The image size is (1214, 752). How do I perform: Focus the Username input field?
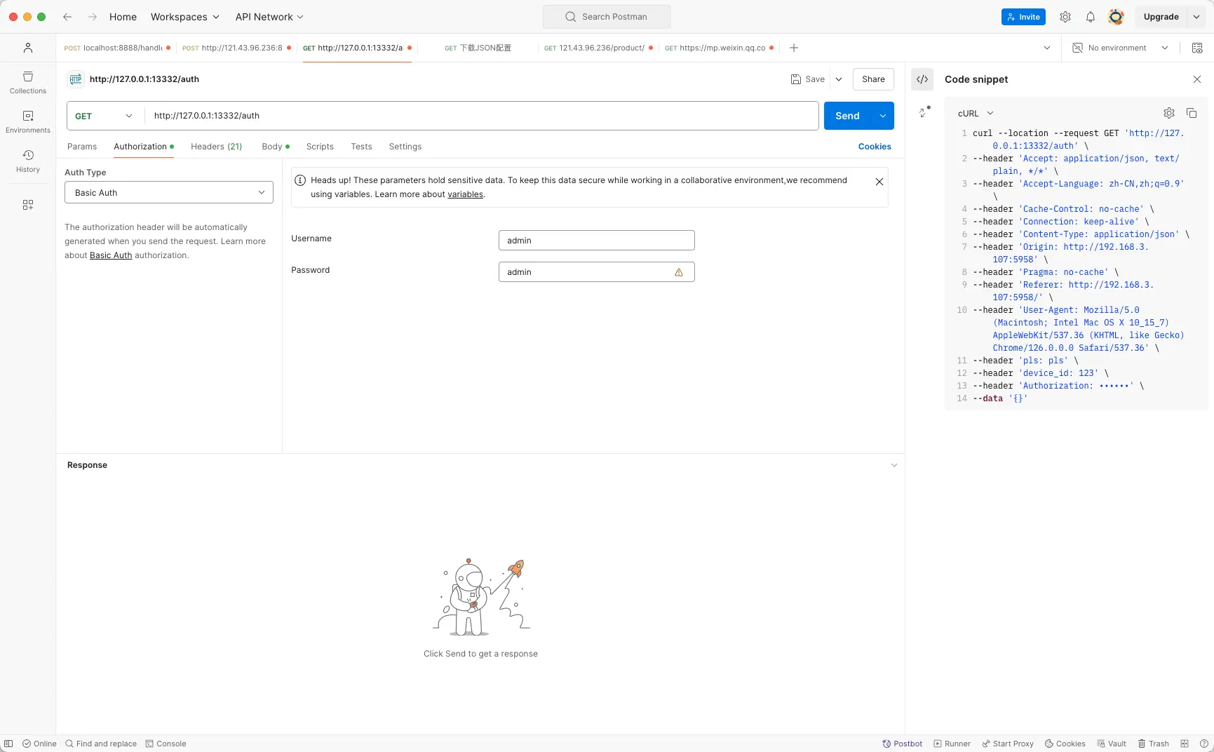click(x=596, y=241)
